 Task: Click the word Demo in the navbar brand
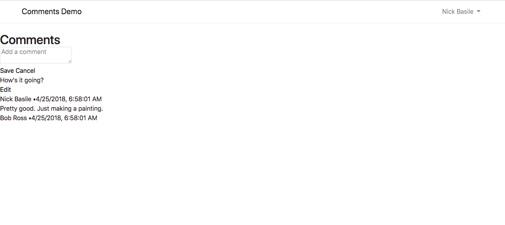click(71, 11)
